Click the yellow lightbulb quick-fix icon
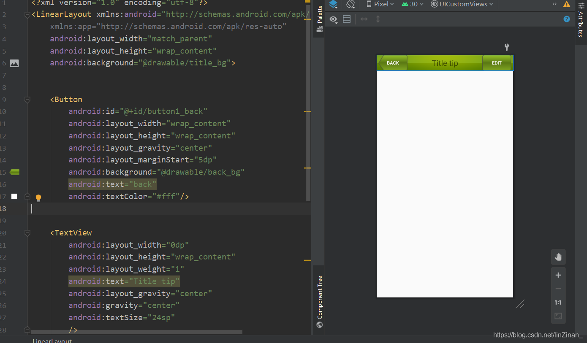Screen dimensions: 587x343 tap(38, 198)
